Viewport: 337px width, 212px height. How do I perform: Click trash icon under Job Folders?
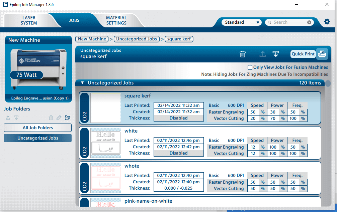pyautogui.click(x=51, y=118)
